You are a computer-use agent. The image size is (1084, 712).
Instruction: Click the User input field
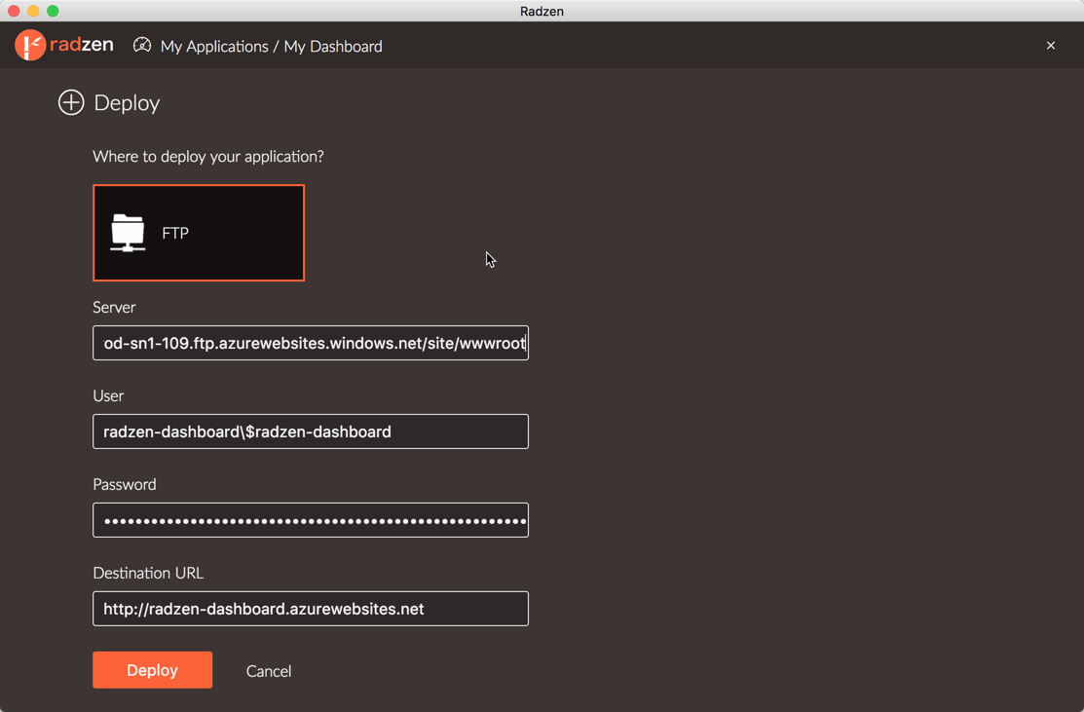[311, 431]
